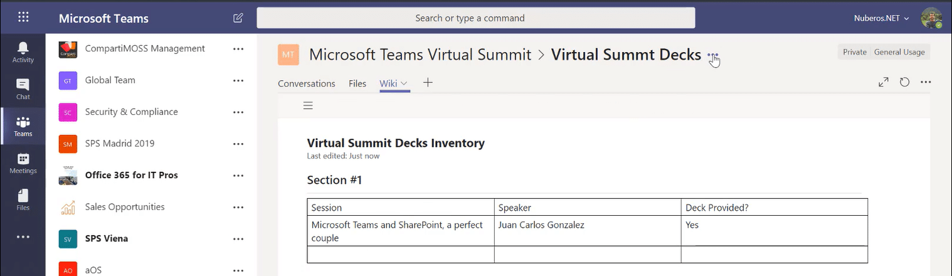Image resolution: width=952 pixels, height=276 pixels.
Task: Open more apps ellipsis in left rail
Action: tap(23, 237)
